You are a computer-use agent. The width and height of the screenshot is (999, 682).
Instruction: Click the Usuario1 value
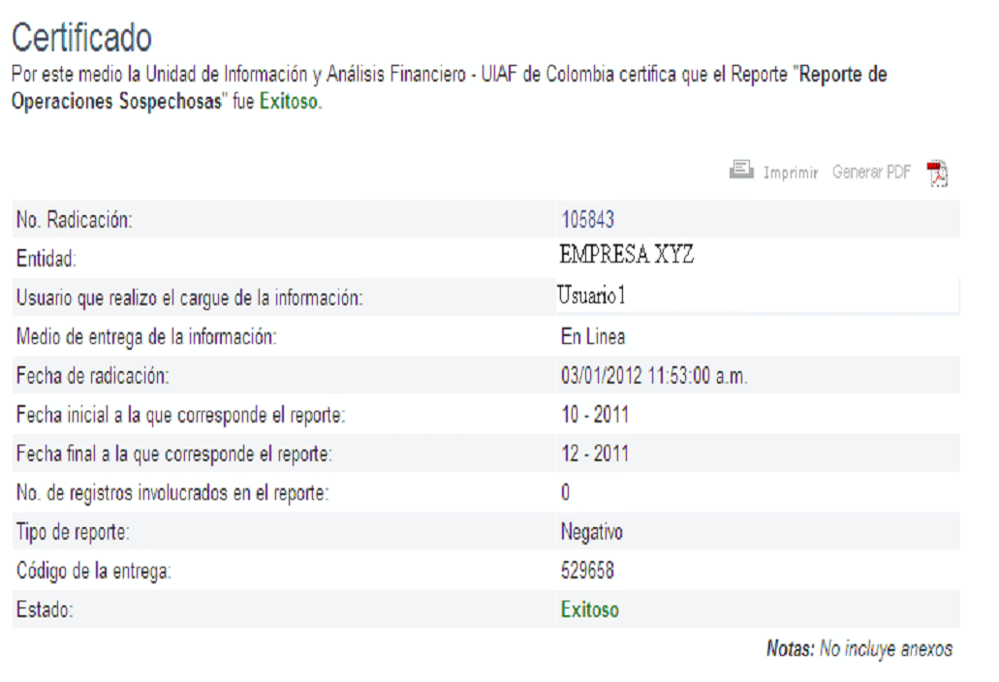pos(591,296)
